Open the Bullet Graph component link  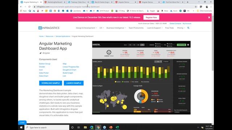(x=68, y=73)
